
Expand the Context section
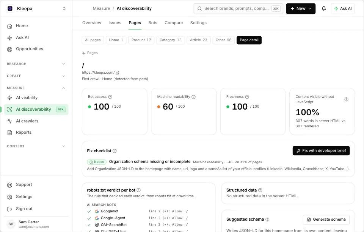[x=36, y=146]
